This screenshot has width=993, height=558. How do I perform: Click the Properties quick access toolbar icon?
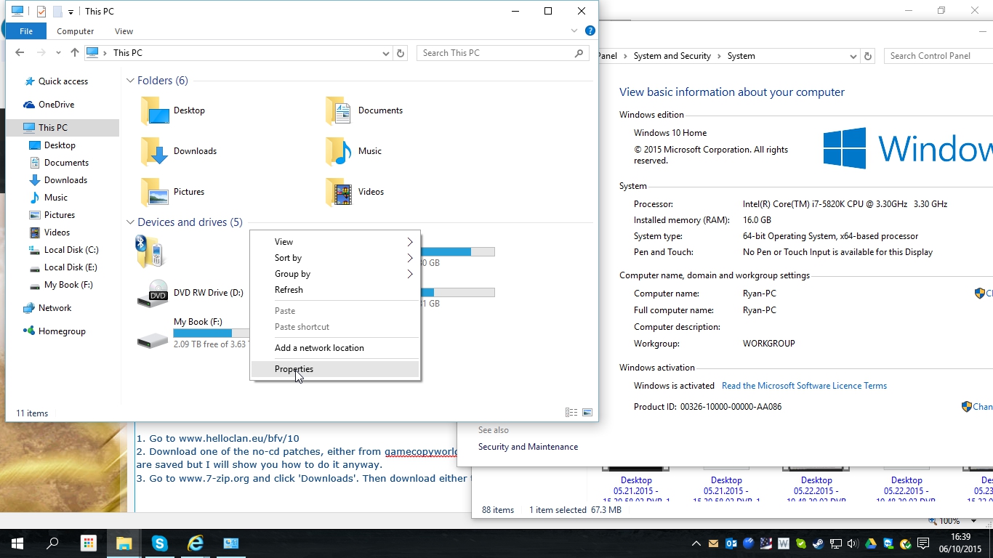click(41, 11)
